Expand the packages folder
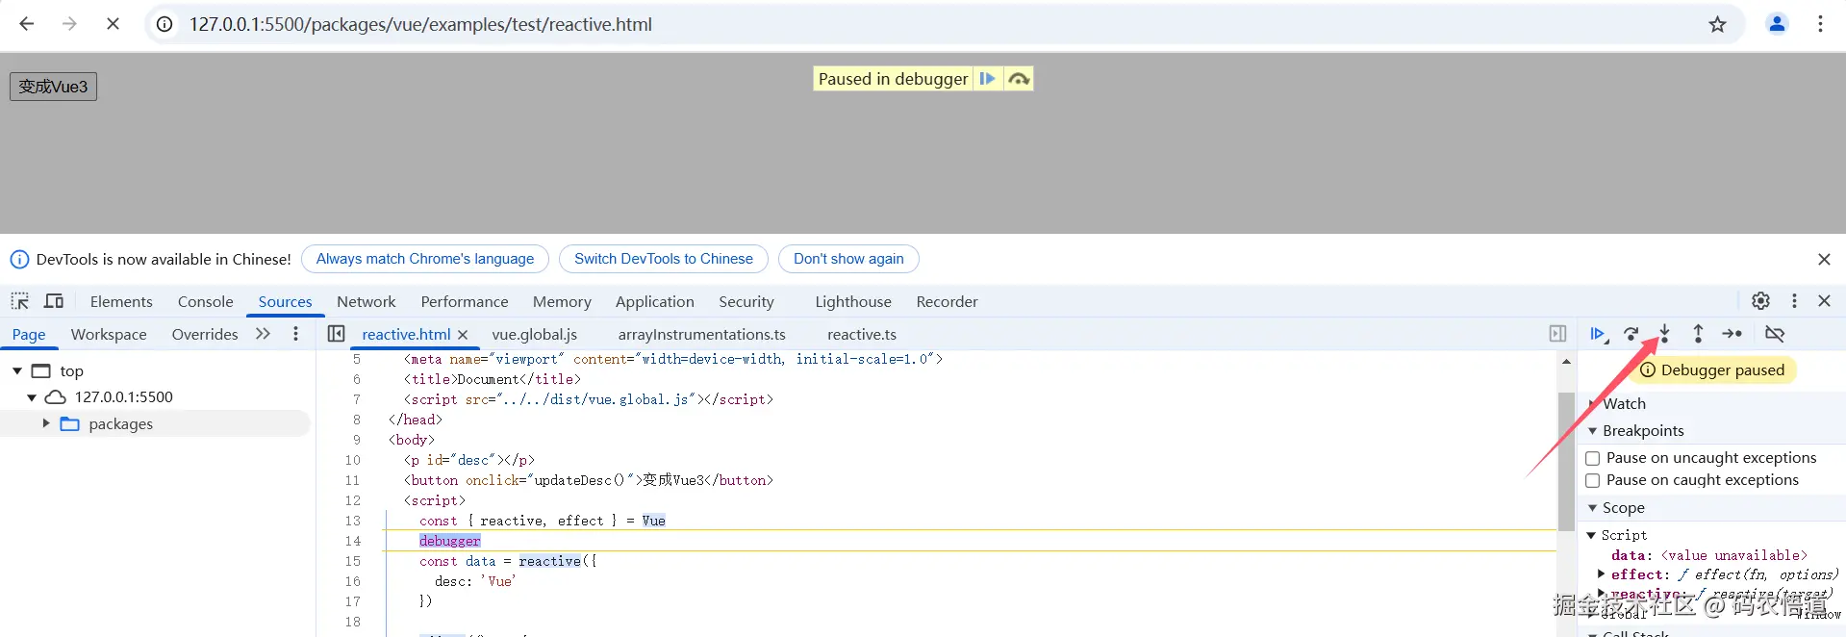Screen dimensions: 1846x637 45,423
